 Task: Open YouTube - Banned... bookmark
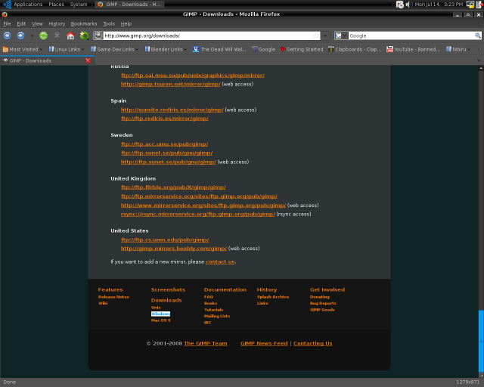[x=414, y=49]
